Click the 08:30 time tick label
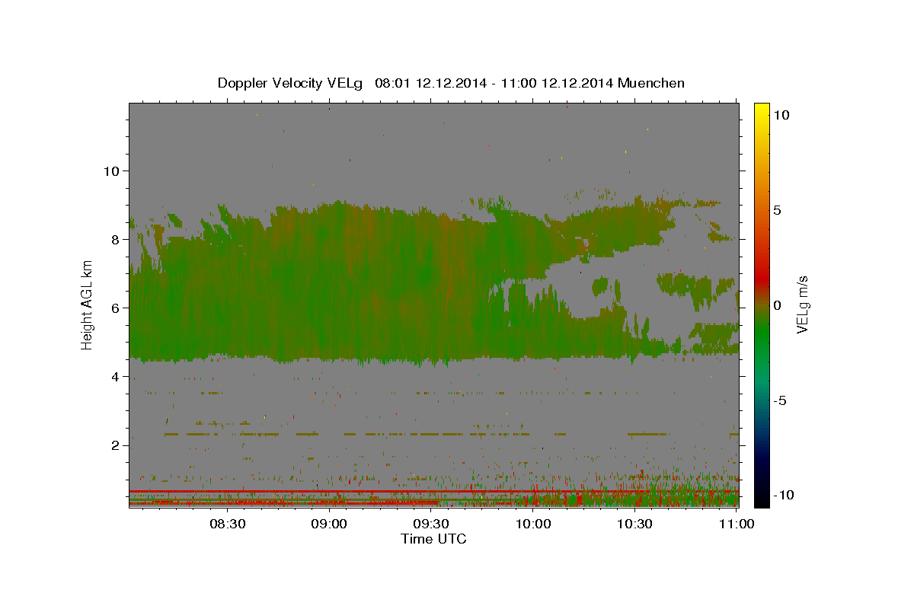This screenshot has width=914, height=609. coord(227,525)
